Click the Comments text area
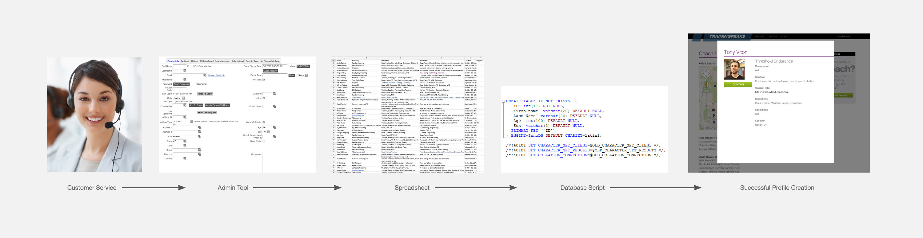923x238 pixels. coord(289,162)
